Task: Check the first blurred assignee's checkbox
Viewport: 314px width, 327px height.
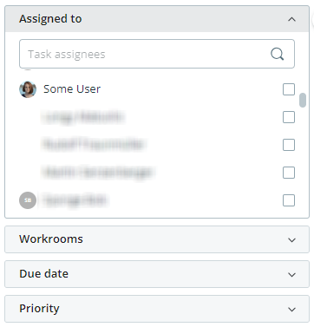Action: coord(289,117)
